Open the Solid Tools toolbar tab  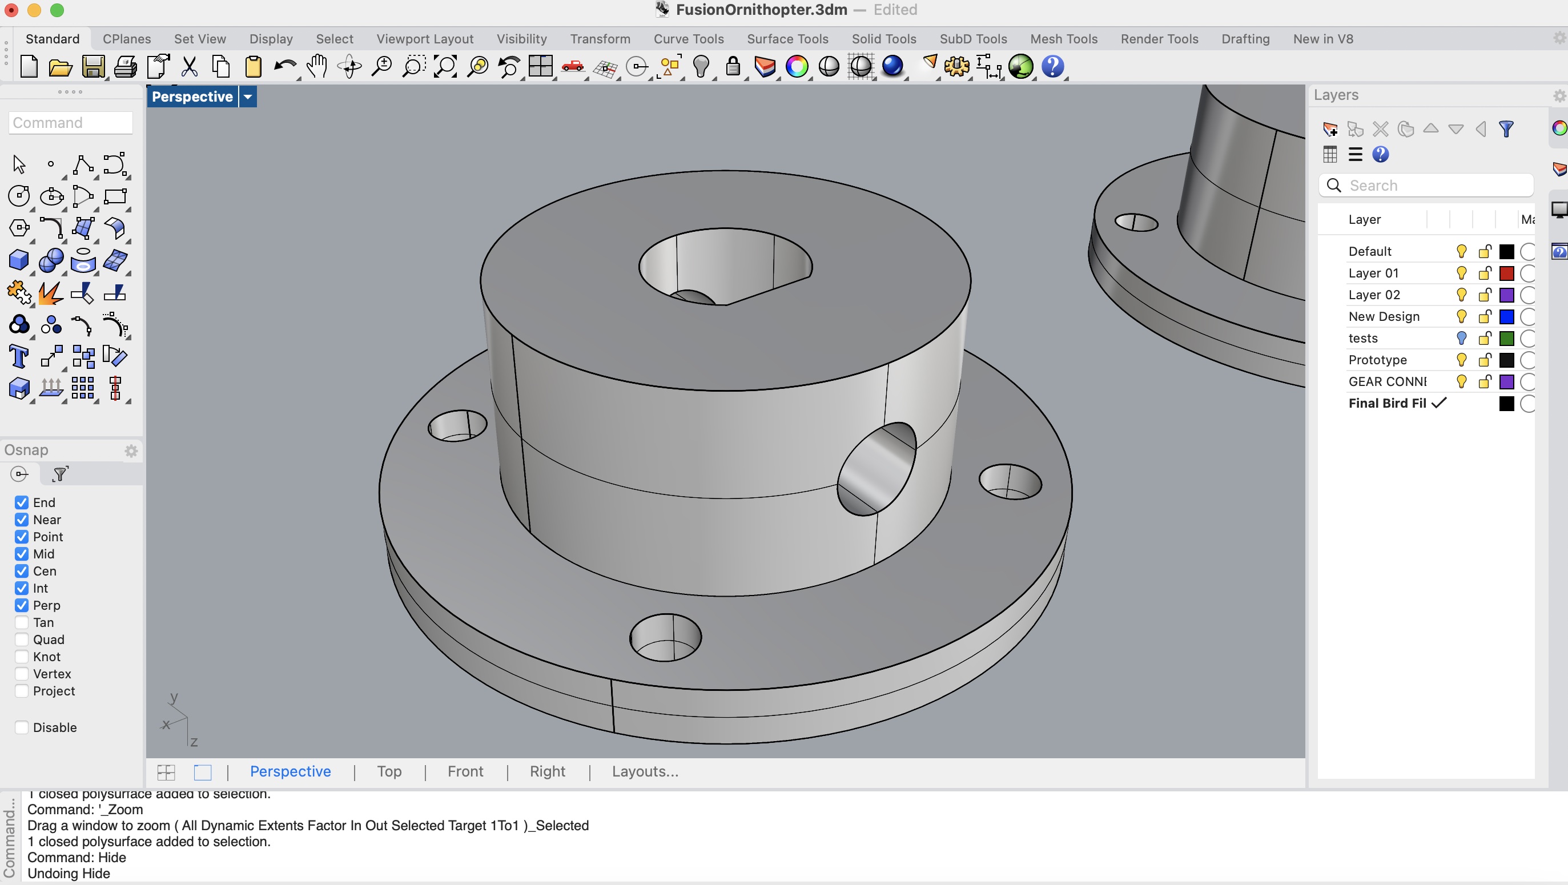point(884,39)
